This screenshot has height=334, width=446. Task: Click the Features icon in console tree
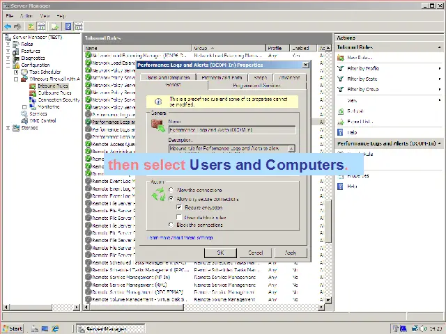pos(16,51)
